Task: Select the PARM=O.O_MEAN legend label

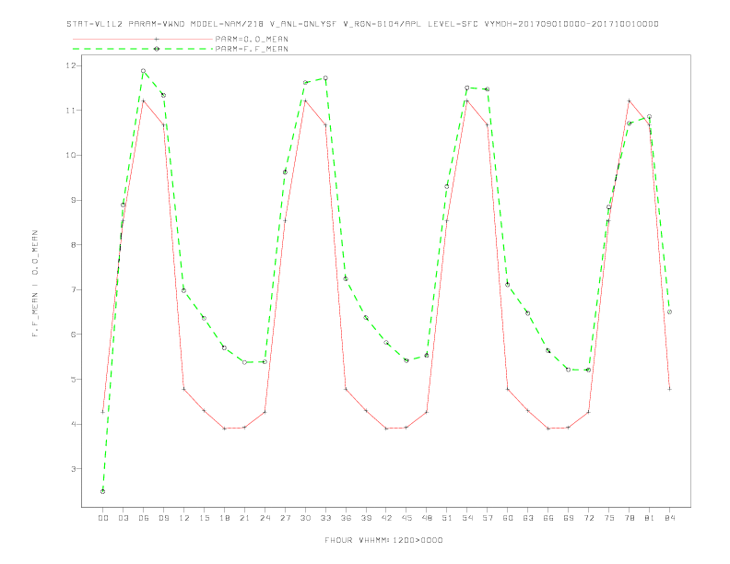Action: [x=252, y=39]
